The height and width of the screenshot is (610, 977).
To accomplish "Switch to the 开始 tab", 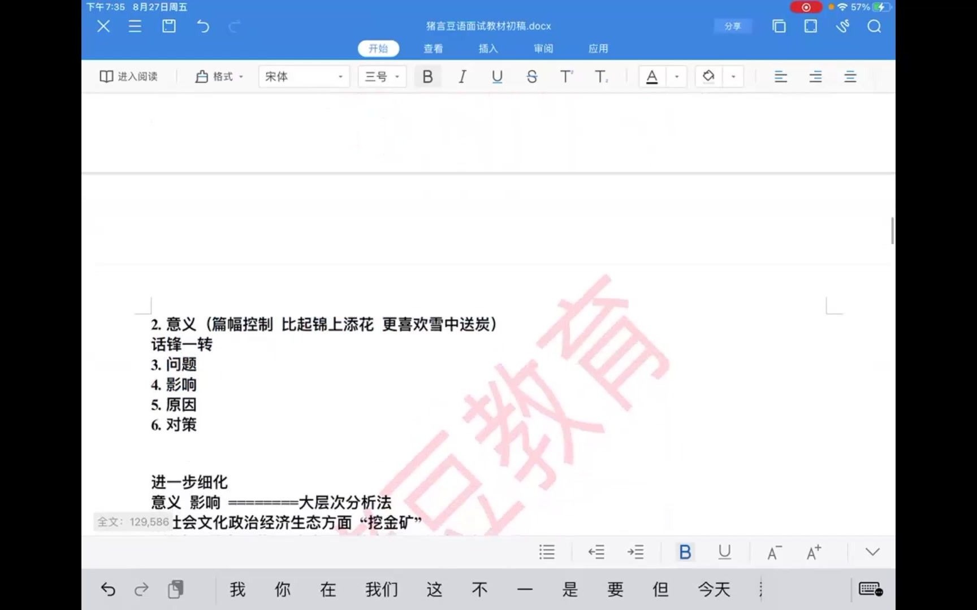I will point(378,49).
